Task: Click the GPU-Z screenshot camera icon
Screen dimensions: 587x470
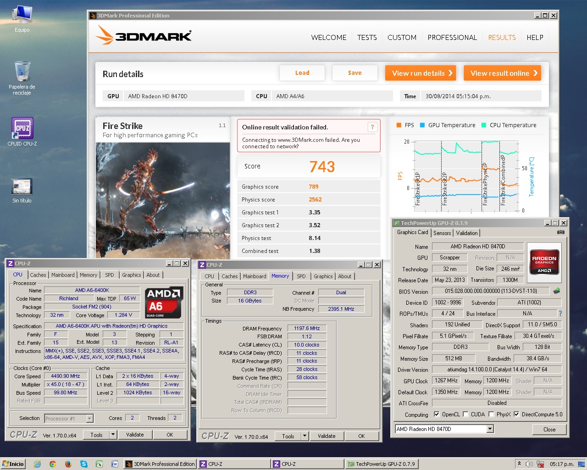Action: click(560, 232)
